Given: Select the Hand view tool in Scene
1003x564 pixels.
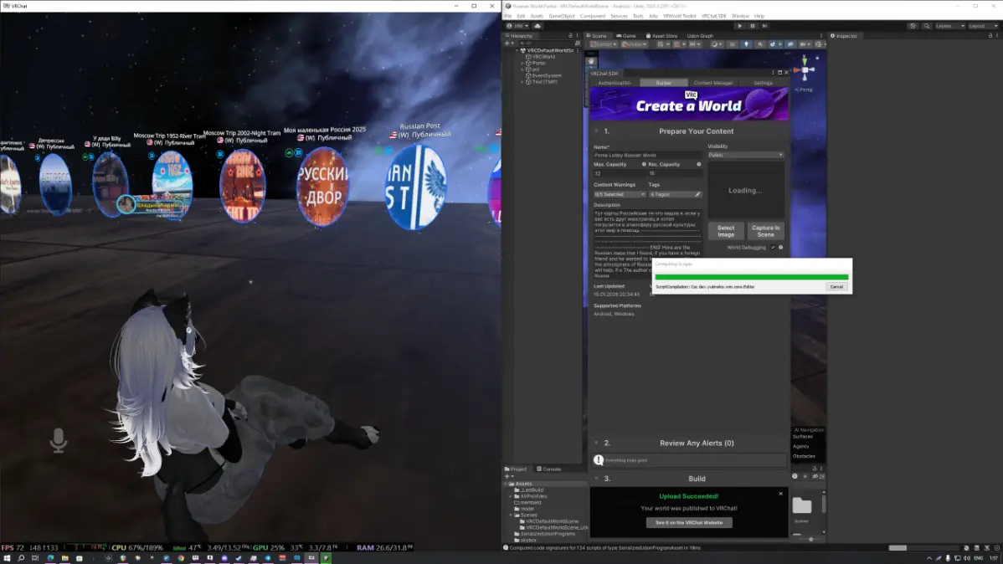Looking at the screenshot, I should point(591,61).
